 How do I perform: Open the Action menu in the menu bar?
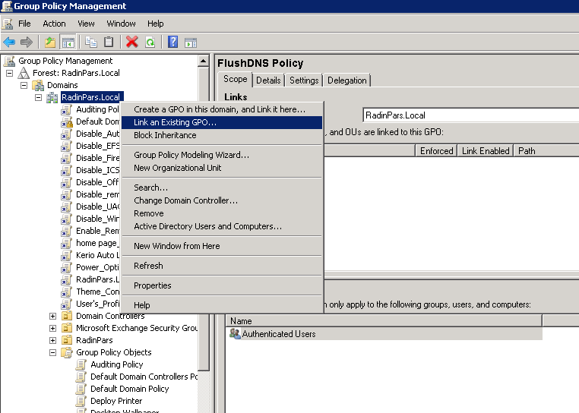click(54, 24)
